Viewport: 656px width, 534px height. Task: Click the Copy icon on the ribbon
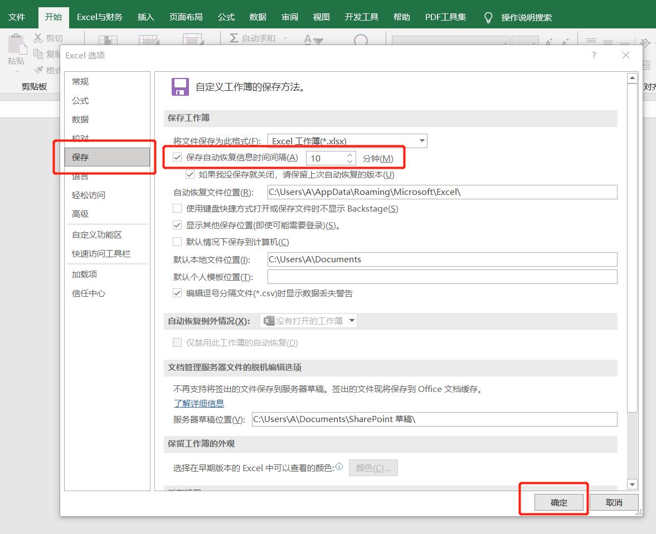click(39, 53)
